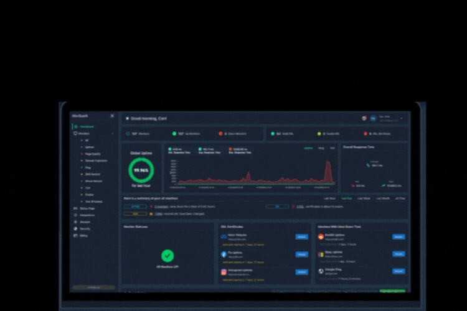Viewport: 467px width, 311px height.
Task: Select DNS Record in sidebar
Action: point(92,174)
